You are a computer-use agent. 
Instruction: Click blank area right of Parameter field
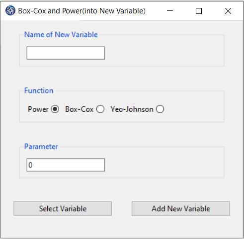coord(164,165)
